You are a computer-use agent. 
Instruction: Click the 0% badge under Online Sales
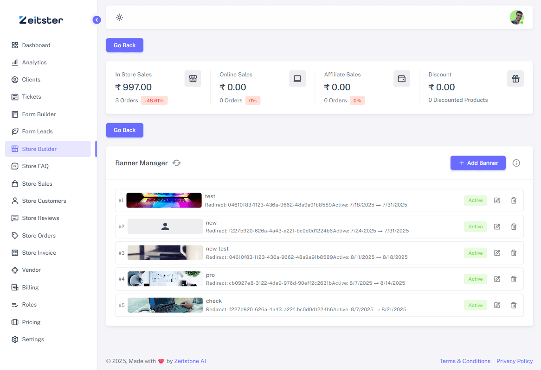(253, 100)
